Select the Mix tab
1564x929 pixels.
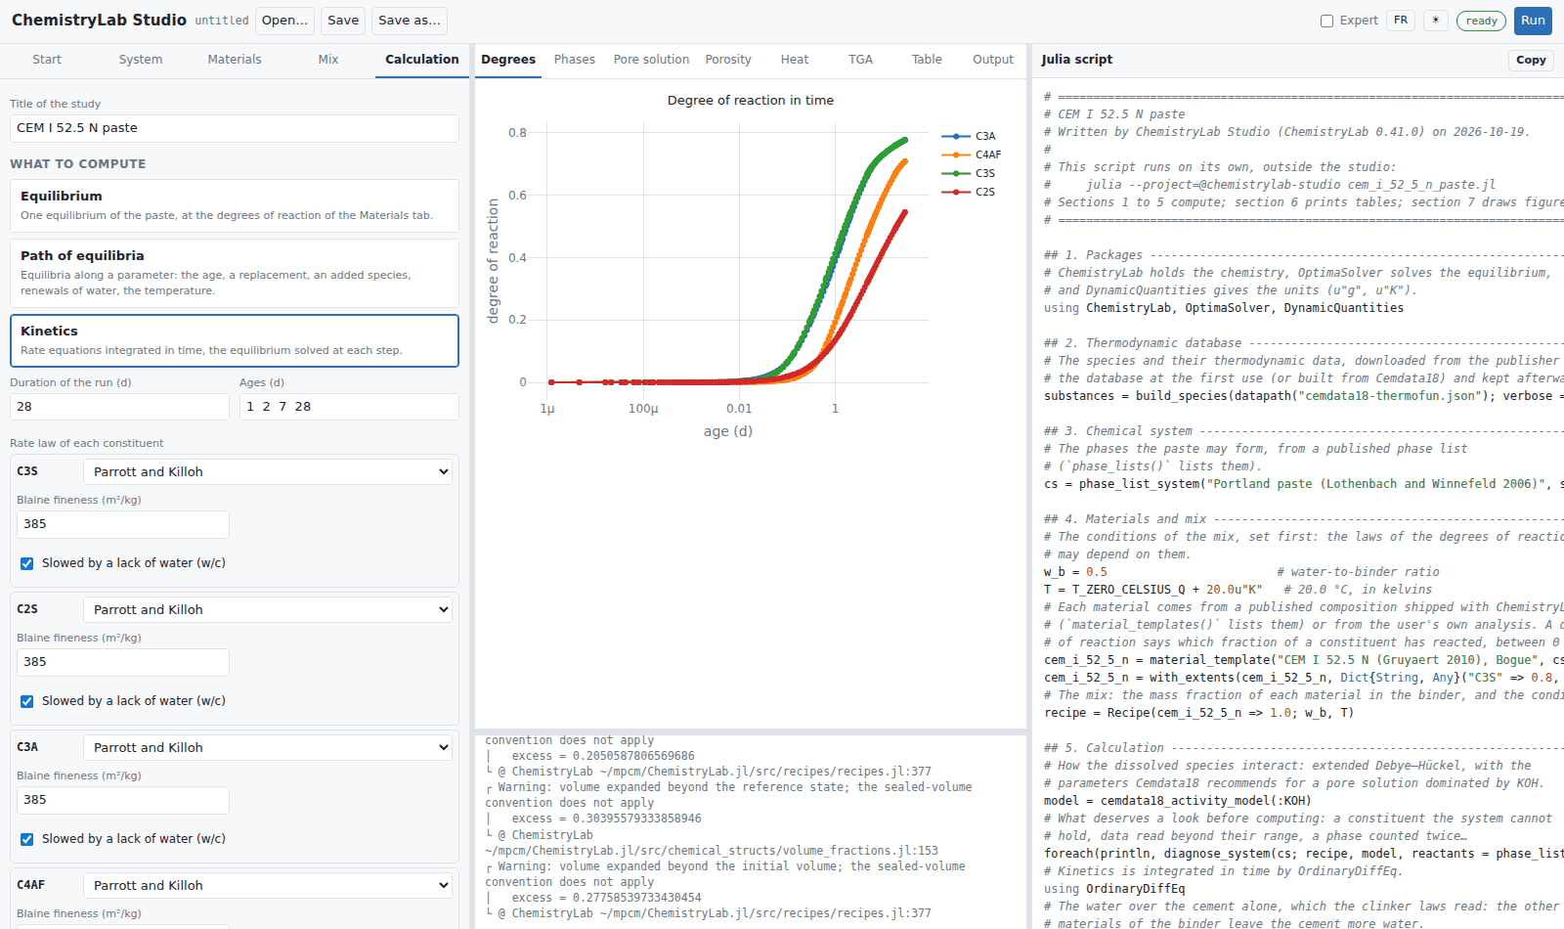[328, 60]
